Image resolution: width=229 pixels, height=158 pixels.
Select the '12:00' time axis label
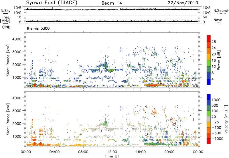click(x=112, y=152)
